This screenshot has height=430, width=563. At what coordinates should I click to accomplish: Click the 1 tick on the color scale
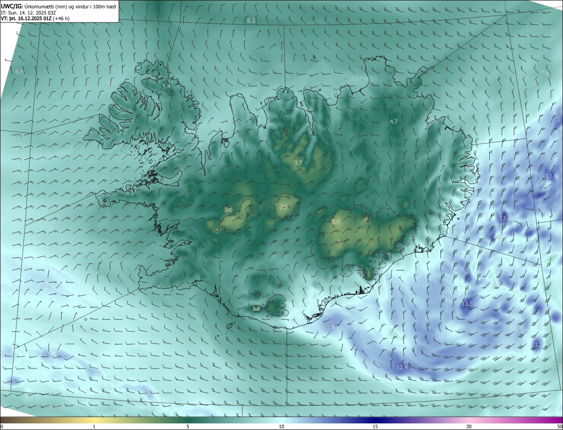coord(94,426)
